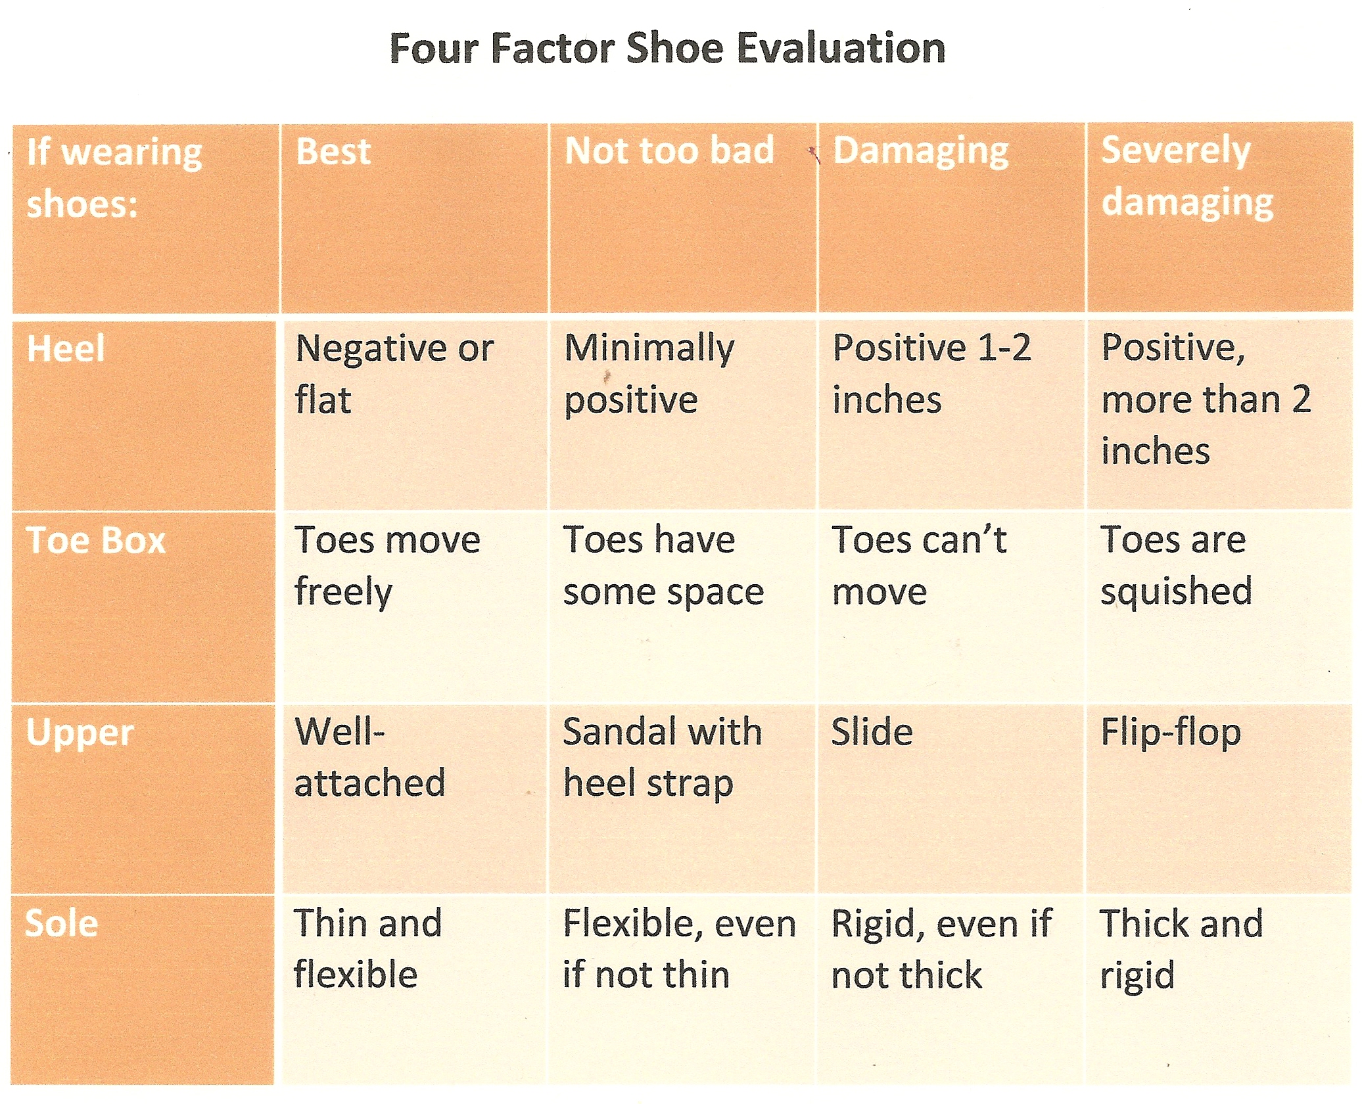Click the 'Upper' row label
1362x1104 pixels.
(x=80, y=732)
